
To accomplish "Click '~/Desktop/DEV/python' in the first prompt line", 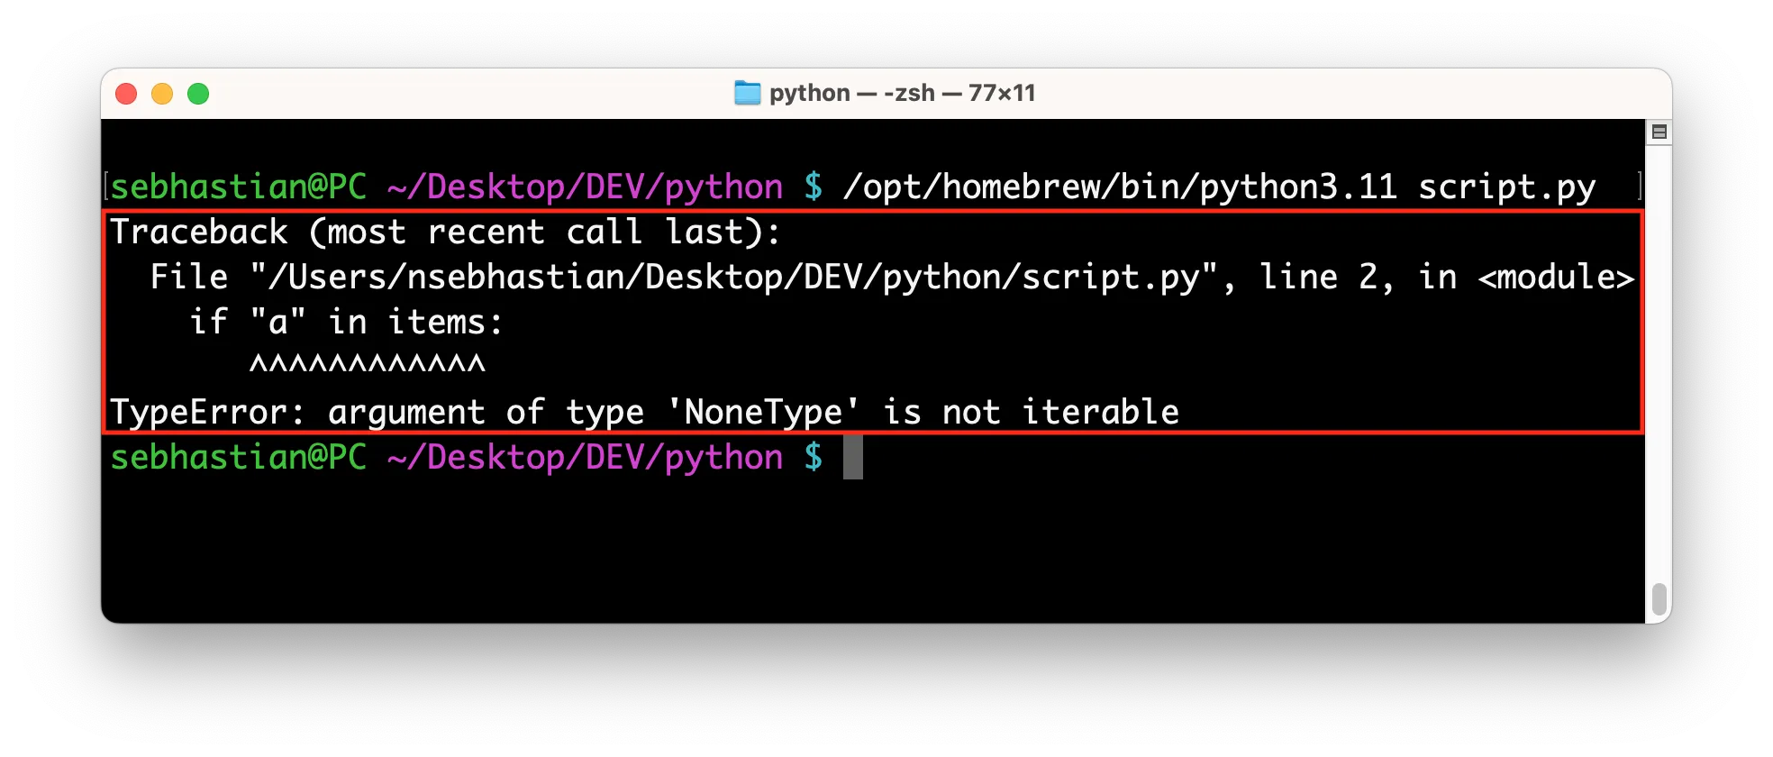I will 586,187.
